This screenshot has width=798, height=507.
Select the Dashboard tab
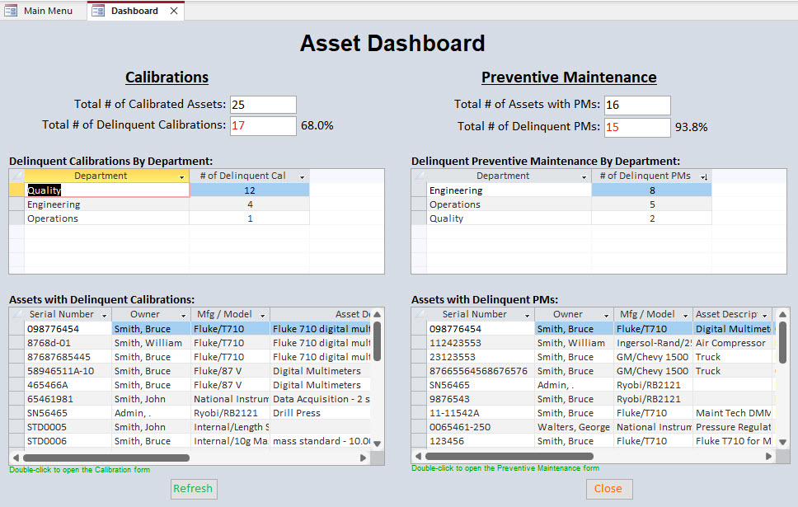[x=134, y=11]
